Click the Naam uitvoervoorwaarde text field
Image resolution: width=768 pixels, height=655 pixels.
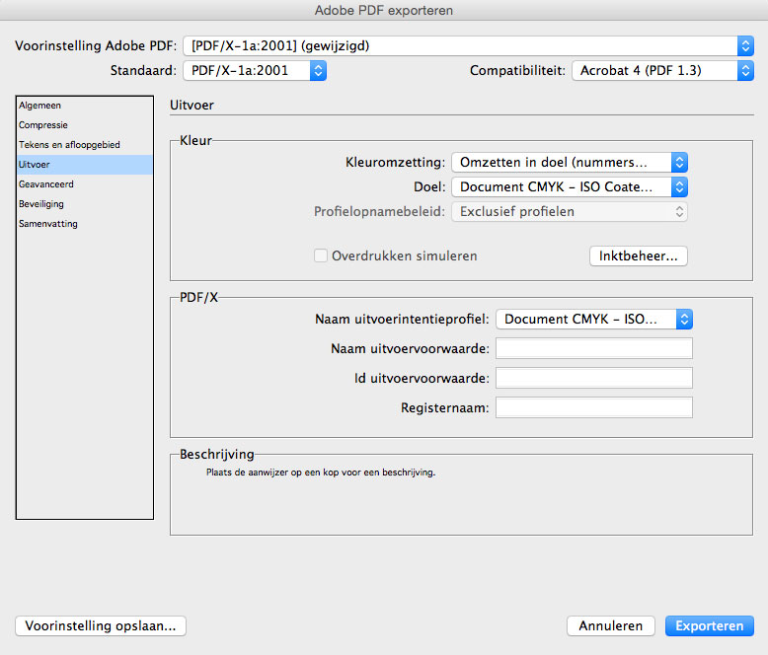point(594,348)
